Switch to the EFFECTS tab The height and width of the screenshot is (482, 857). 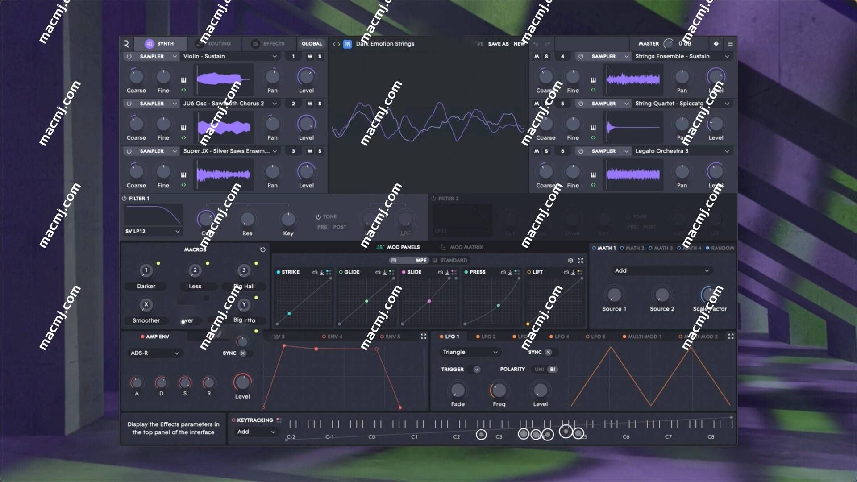tap(269, 44)
